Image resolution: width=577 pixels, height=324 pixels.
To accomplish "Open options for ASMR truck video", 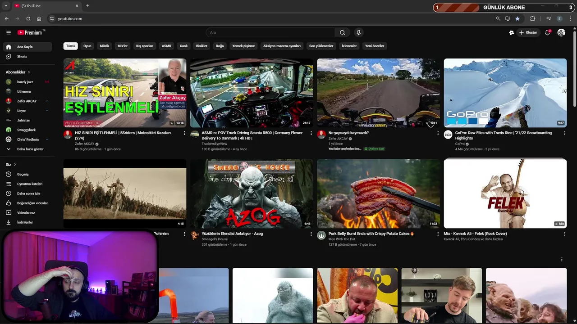I will click(x=311, y=133).
